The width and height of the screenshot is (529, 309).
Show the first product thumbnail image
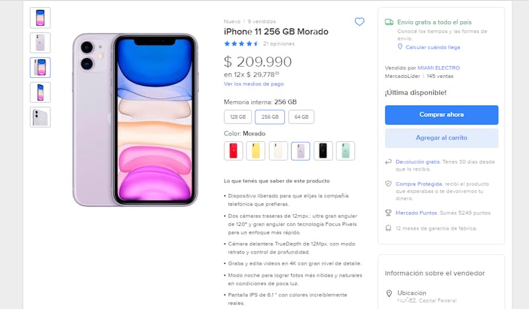point(40,17)
